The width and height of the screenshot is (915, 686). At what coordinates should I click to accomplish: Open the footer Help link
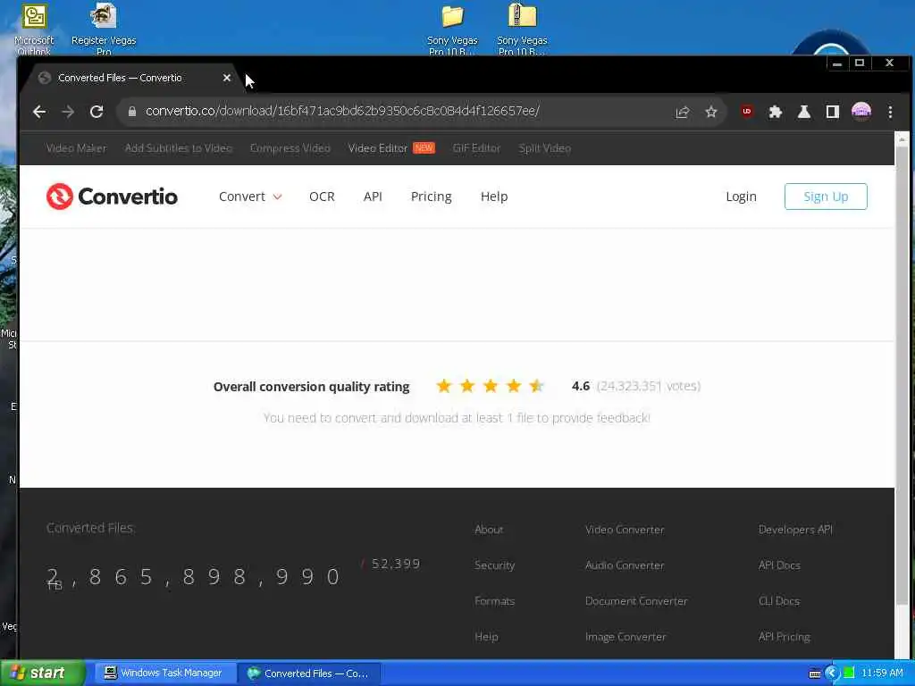click(486, 636)
